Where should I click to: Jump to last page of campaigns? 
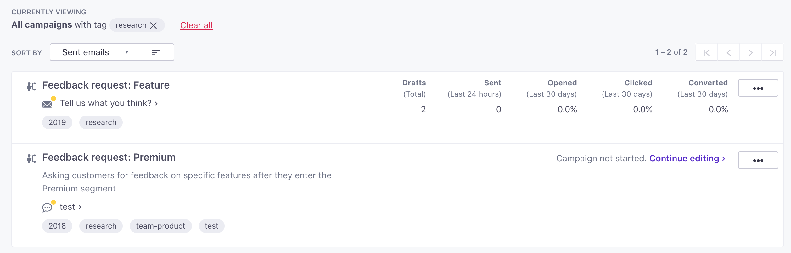click(x=773, y=52)
